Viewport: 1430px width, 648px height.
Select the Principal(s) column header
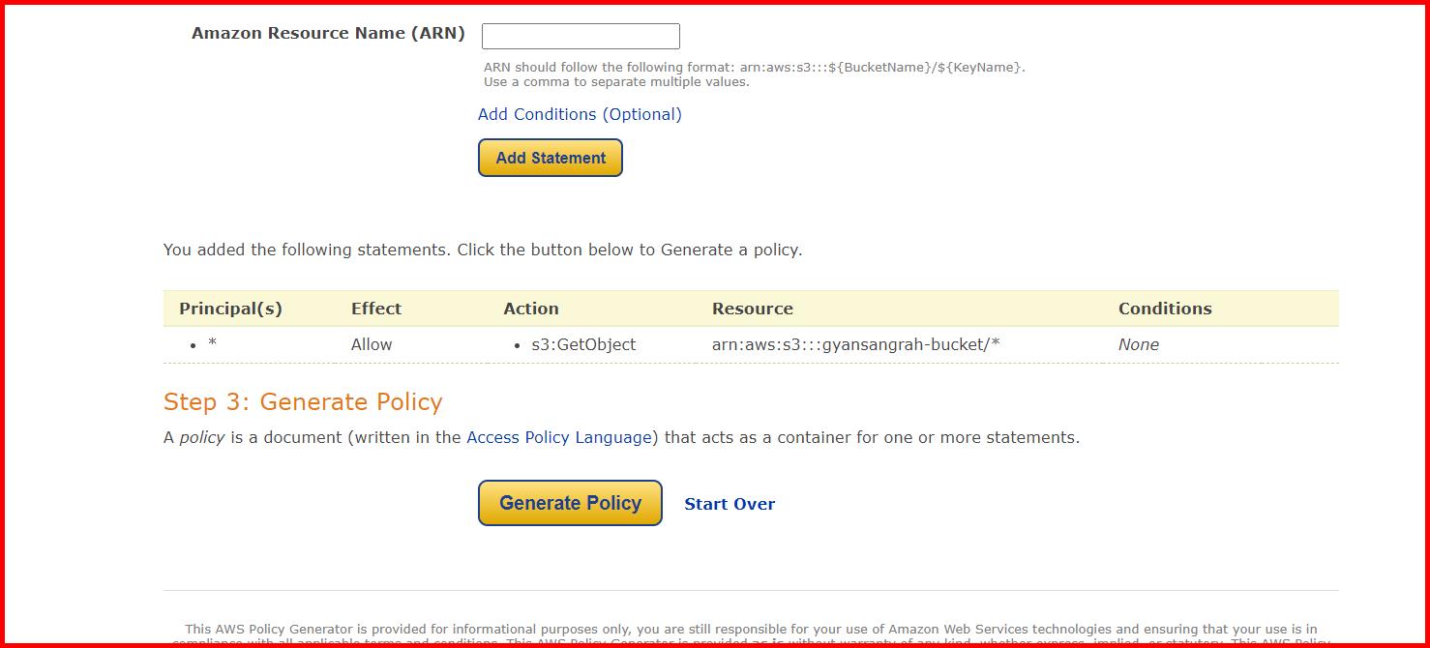(230, 308)
